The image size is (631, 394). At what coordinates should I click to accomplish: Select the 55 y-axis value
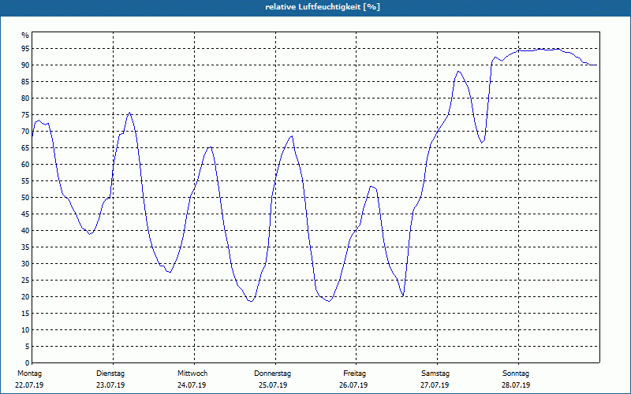click(25, 181)
